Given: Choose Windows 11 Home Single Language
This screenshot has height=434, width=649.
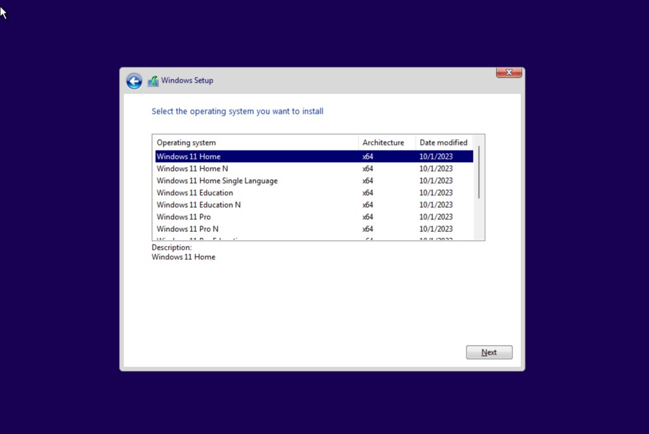Looking at the screenshot, I should pyautogui.click(x=217, y=180).
